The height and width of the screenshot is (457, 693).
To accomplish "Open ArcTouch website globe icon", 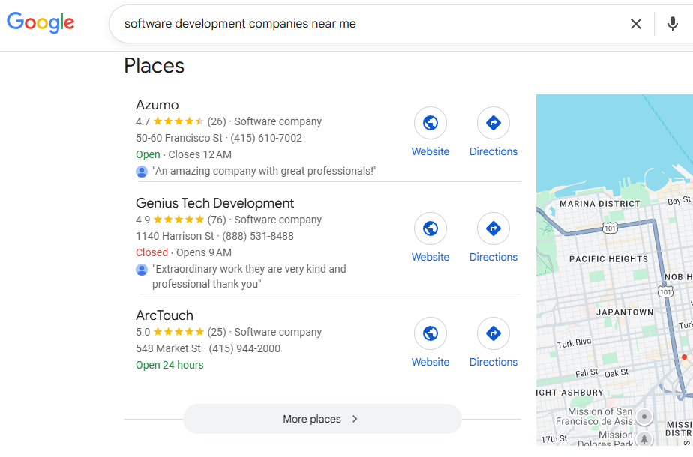I will coord(430,333).
